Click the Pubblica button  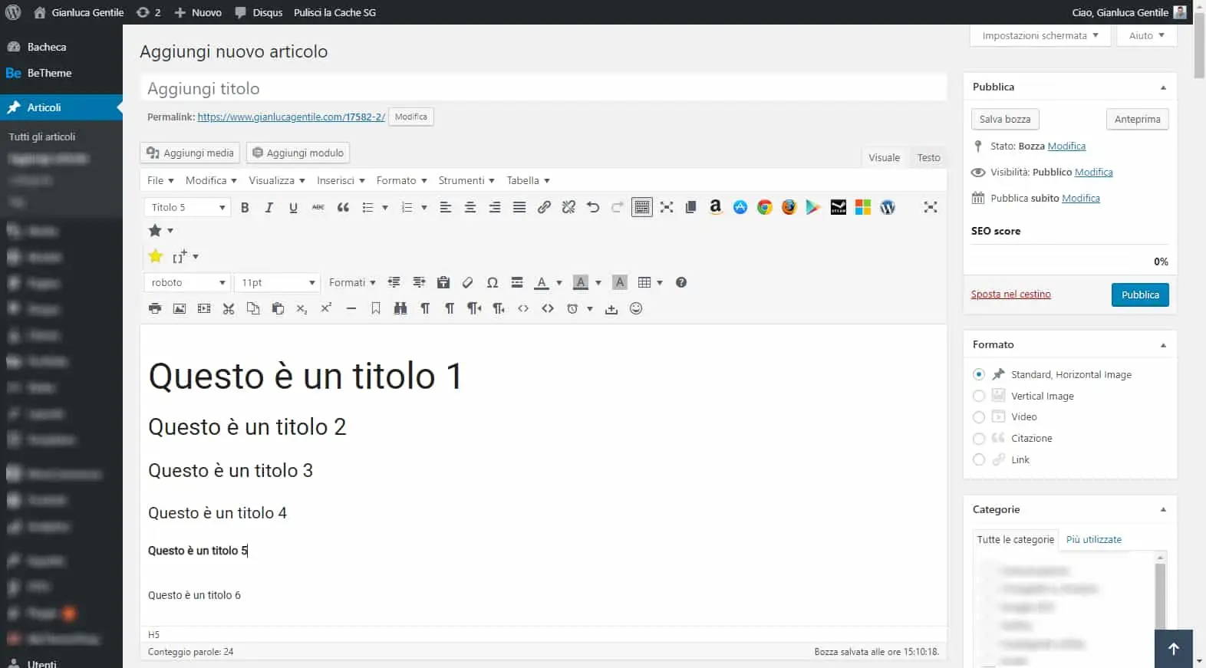1140,295
